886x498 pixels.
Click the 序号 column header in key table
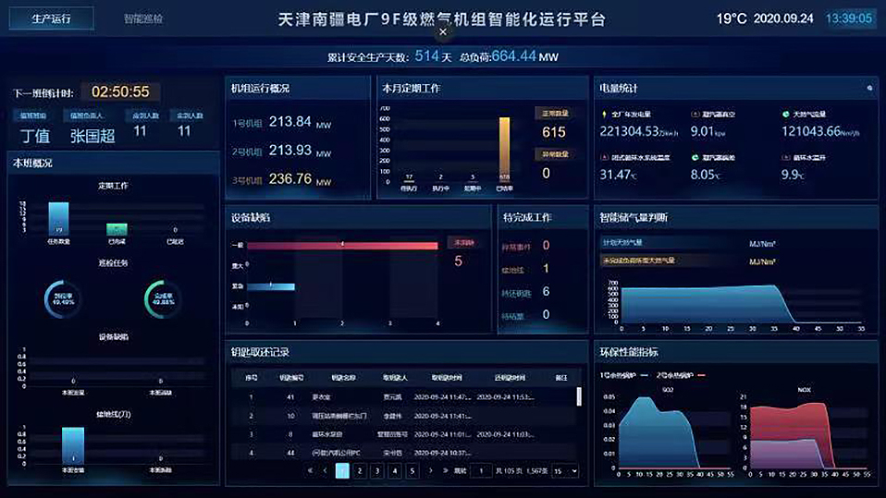[x=252, y=378]
